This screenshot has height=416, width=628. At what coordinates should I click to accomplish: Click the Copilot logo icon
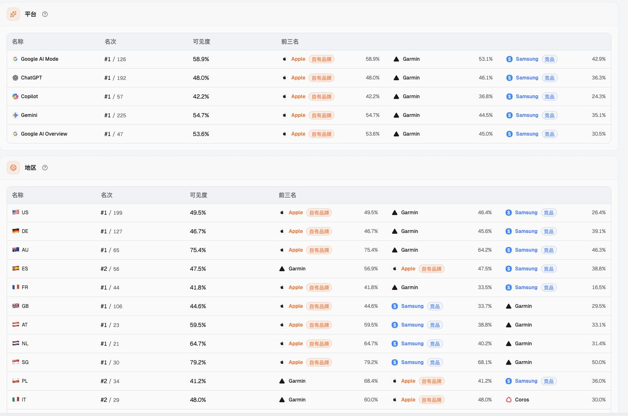(x=15, y=97)
